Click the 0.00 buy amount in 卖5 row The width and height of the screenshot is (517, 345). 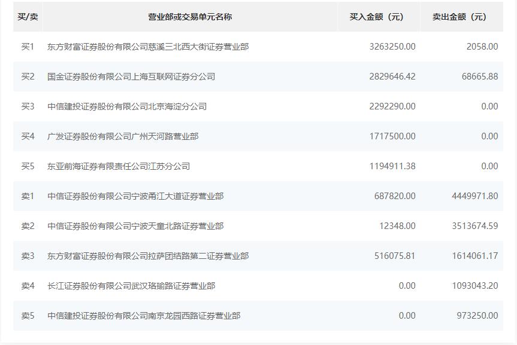point(407,316)
